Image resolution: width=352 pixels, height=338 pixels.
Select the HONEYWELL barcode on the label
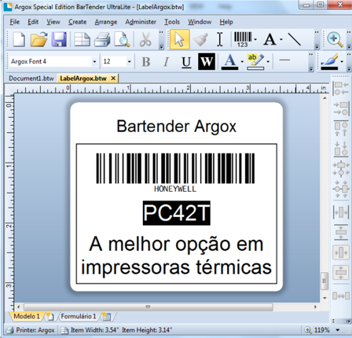pyautogui.click(x=175, y=173)
